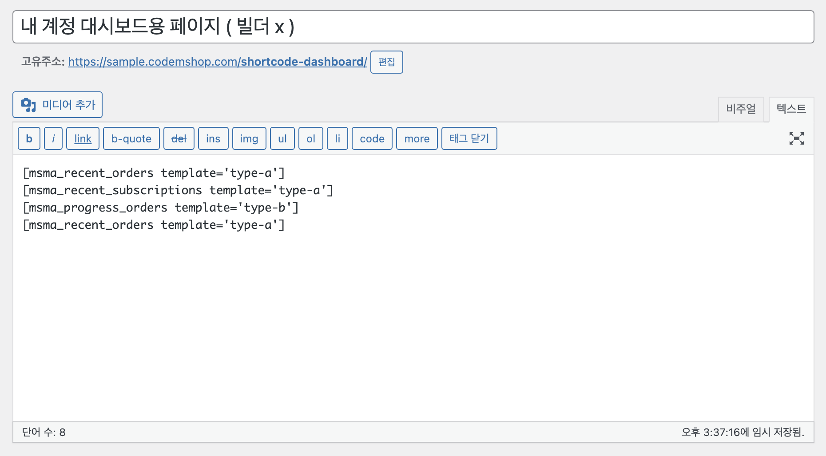Open the shortcode-dashboard permalink

218,62
